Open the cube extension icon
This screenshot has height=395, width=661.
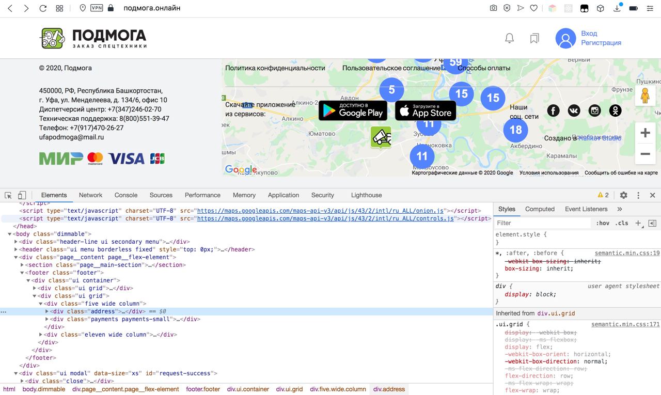pyautogui.click(x=600, y=8)
